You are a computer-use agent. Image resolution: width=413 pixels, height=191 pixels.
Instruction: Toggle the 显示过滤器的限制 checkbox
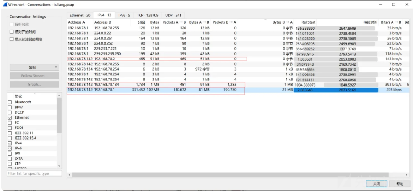(11, 39)
